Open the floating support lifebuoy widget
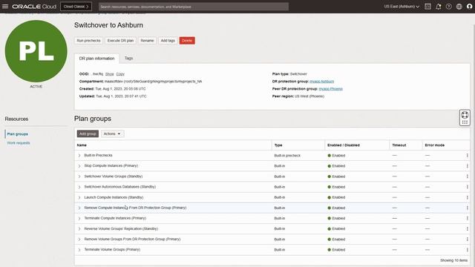The image size is (475, 267). tap(465, 115)
